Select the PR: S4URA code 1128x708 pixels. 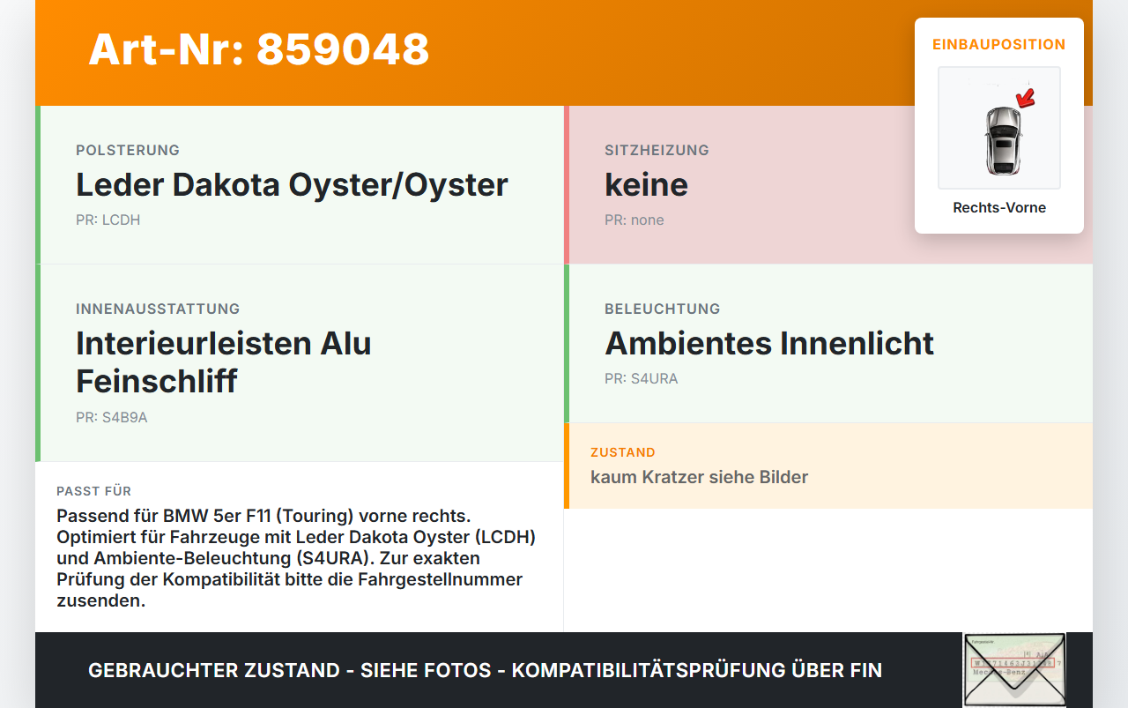tap(642, 378)
